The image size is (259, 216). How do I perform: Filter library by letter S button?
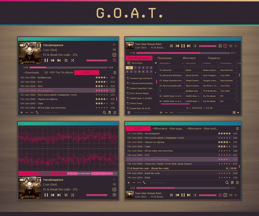[147, 72]
